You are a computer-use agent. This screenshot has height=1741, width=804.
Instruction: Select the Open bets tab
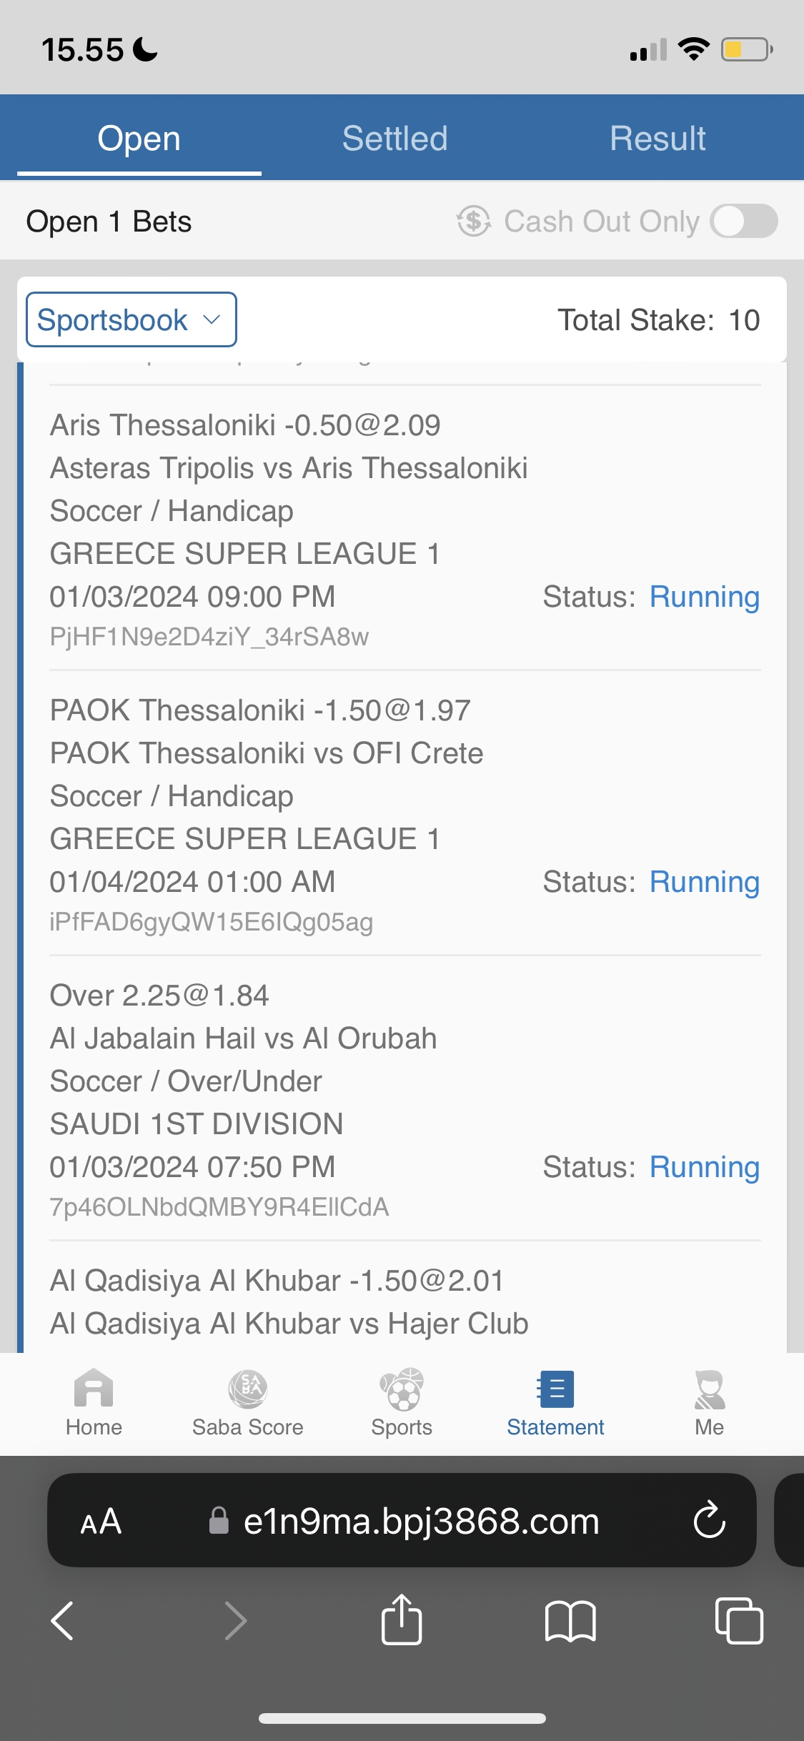(x=139, y=138)
